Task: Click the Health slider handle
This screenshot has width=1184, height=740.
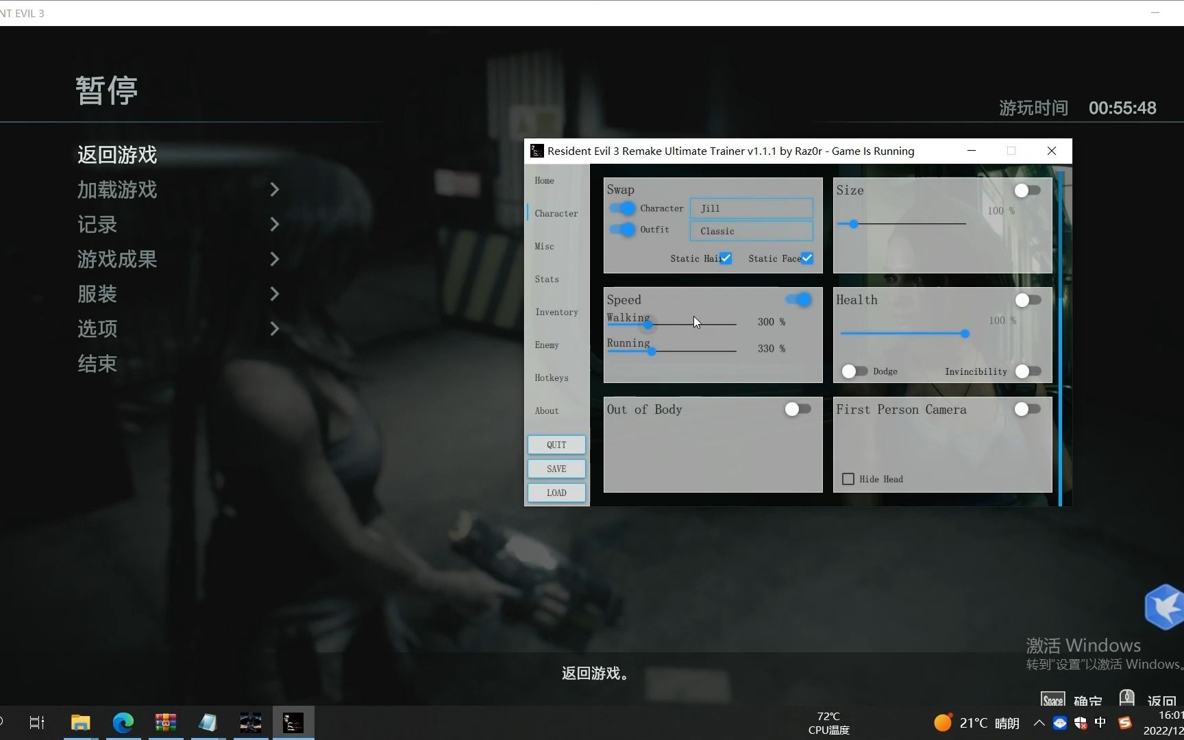Action: [965, 334]
